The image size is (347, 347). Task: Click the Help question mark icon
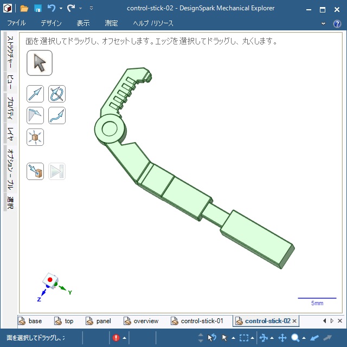click(337, 24)
